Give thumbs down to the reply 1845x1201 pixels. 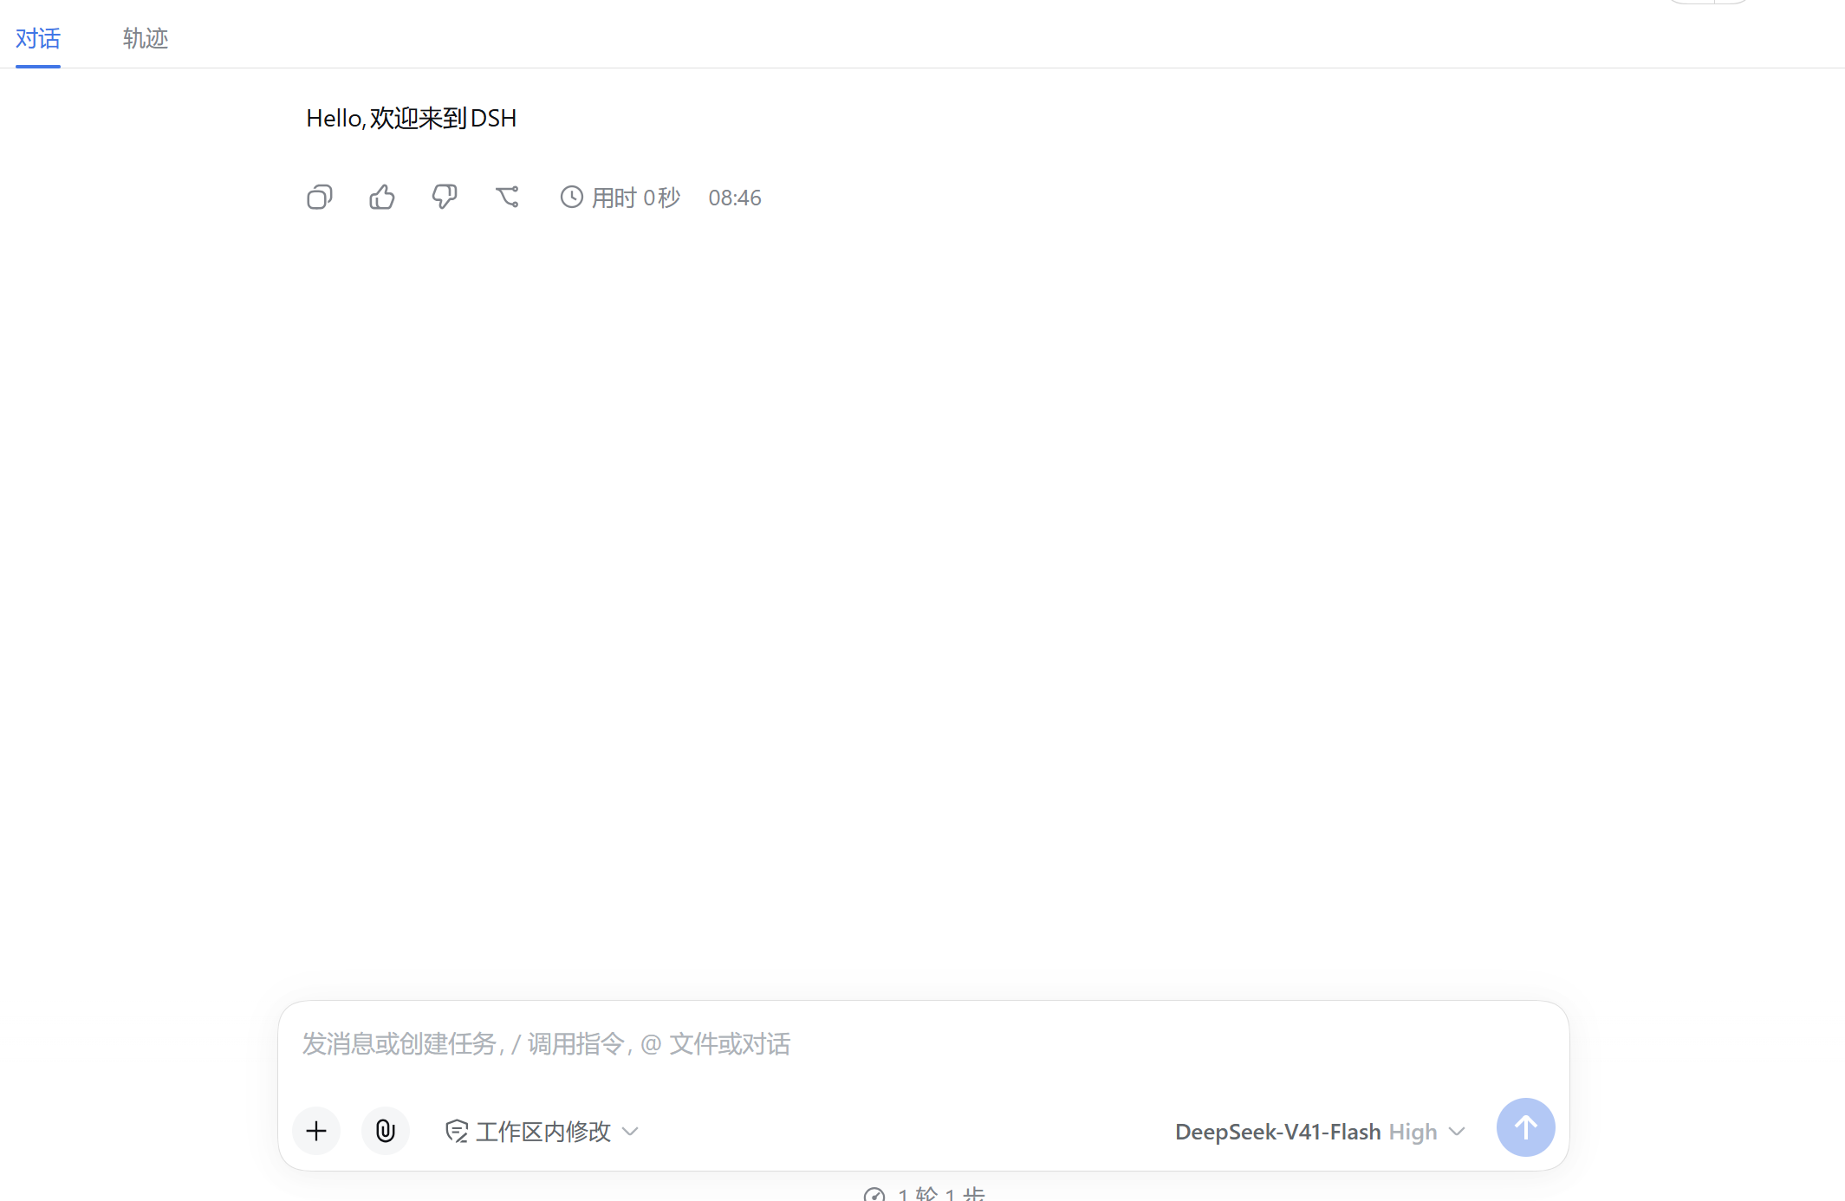click(445, 198)
